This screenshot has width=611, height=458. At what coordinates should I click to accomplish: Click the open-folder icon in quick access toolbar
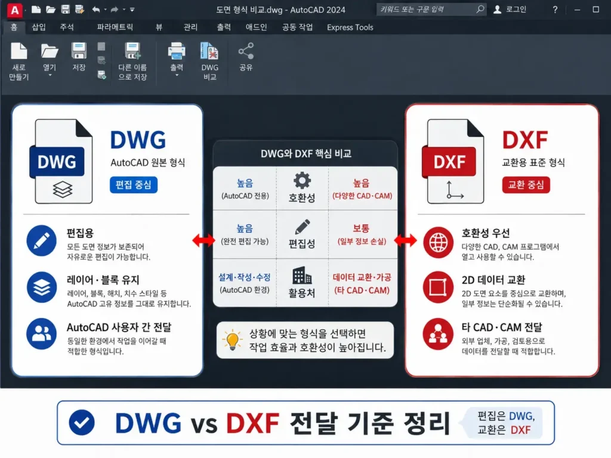point(51,10)
